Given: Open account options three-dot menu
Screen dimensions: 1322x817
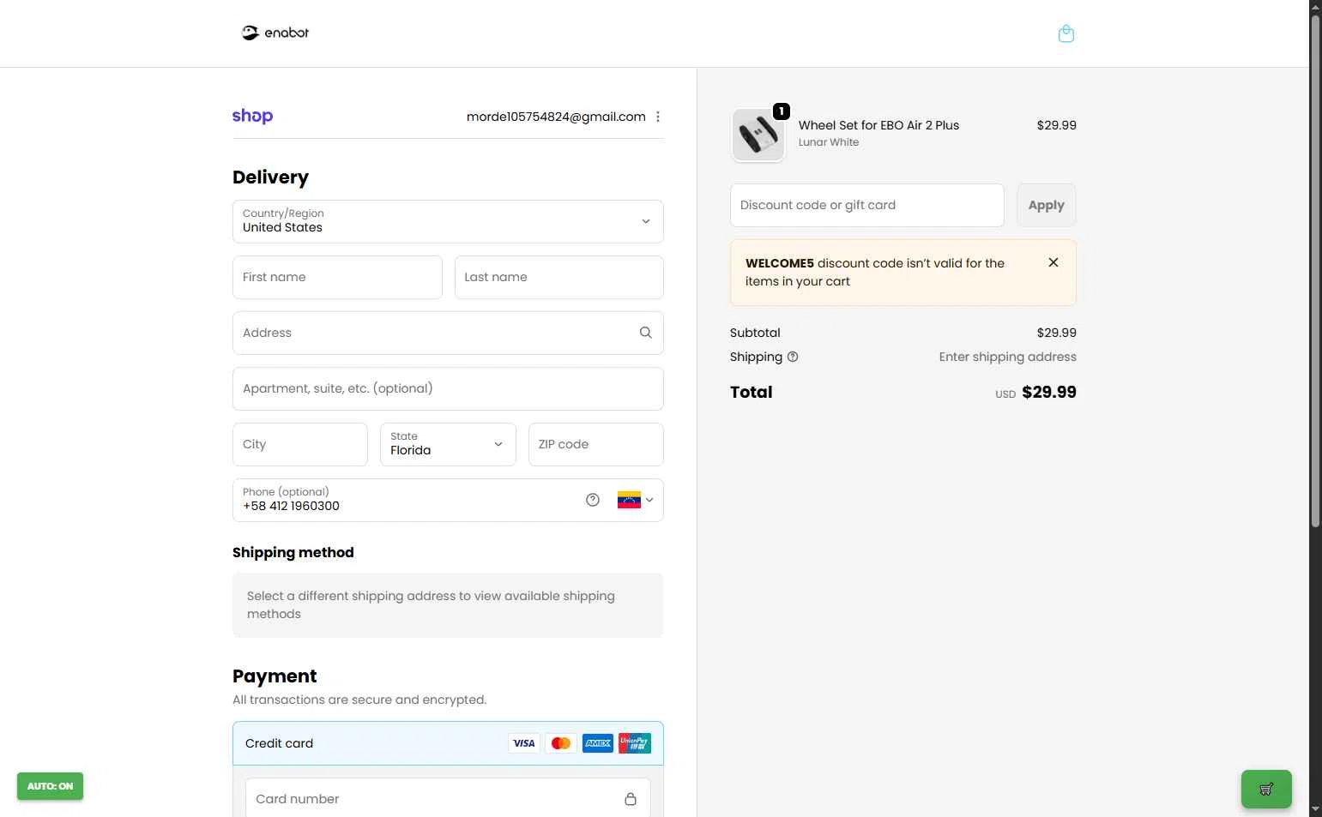Looking at the screenshot, I should pyautogui.click(x=658, y=117).
